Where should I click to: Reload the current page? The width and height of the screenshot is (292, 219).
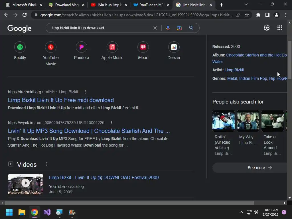pos(25,15)
